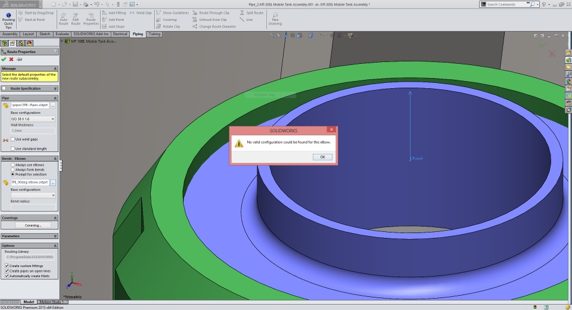572x310 pixels.
Task: Switch to the Assembly tab
Action: pyautogui.click(x=10, y=34)
